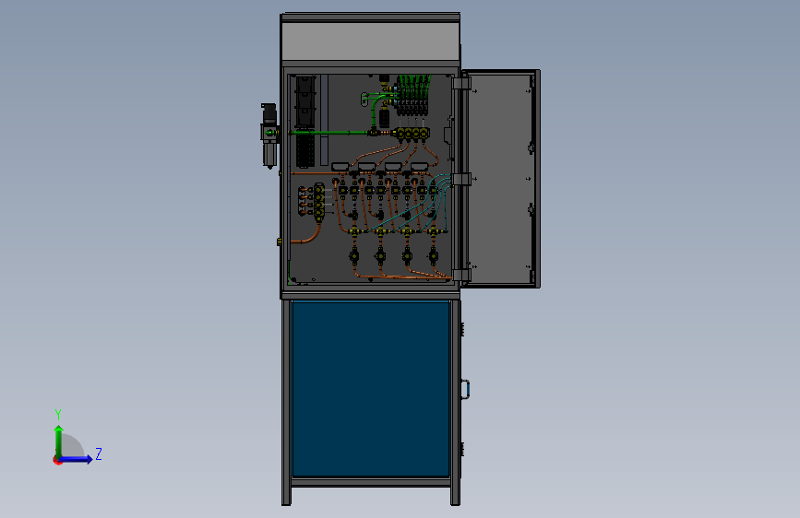The width and height of the screenshot is (800, 518).
Task: Select the open cabinet door panel
Action: (x=500, y=179)
